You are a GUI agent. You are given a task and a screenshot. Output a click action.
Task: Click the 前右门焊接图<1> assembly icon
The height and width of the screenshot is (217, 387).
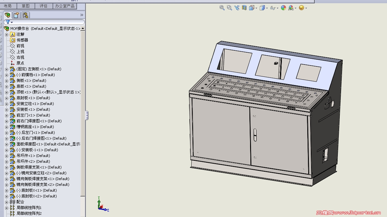point(13,121)
